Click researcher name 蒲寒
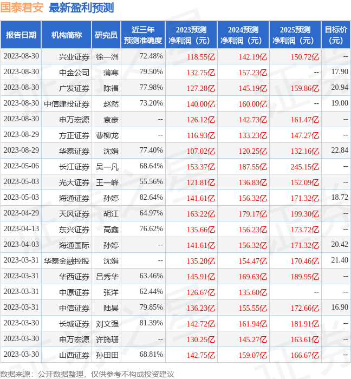351x379 pixels. [111, 73]
